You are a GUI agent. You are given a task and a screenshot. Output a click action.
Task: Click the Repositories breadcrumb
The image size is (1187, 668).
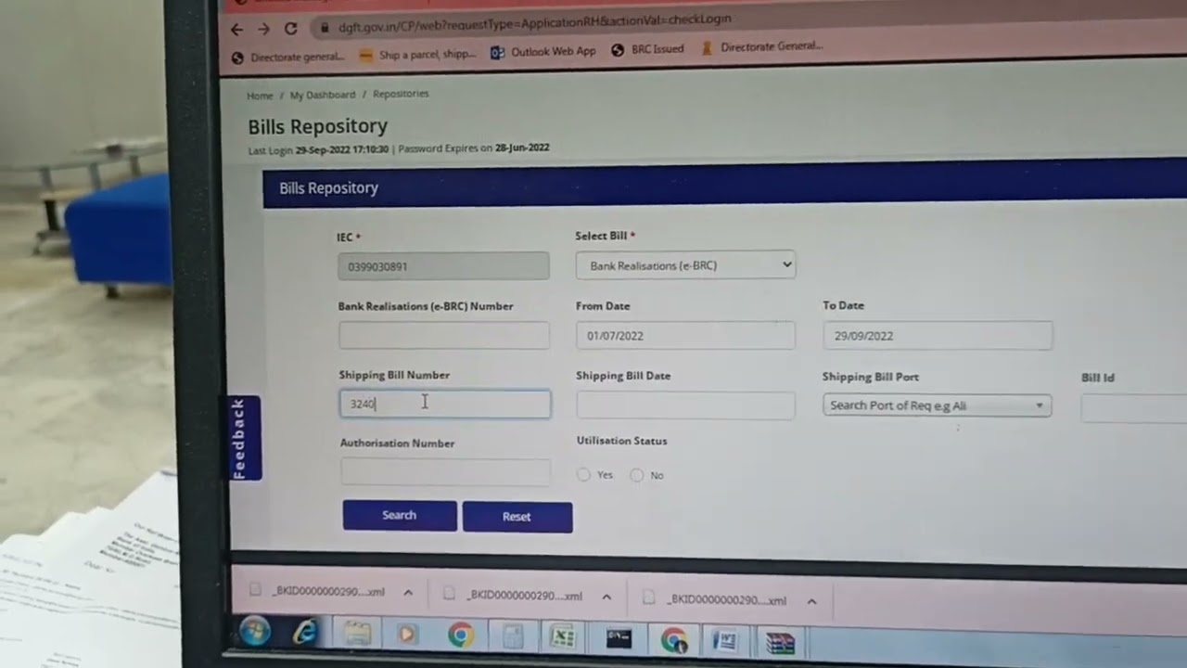[x=401, y=94]
